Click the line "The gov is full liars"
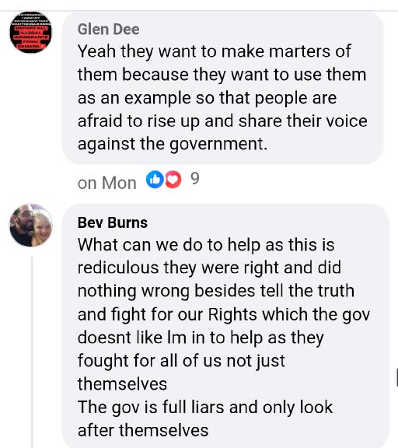Viewport: 398px width, 448px height. 151,407
